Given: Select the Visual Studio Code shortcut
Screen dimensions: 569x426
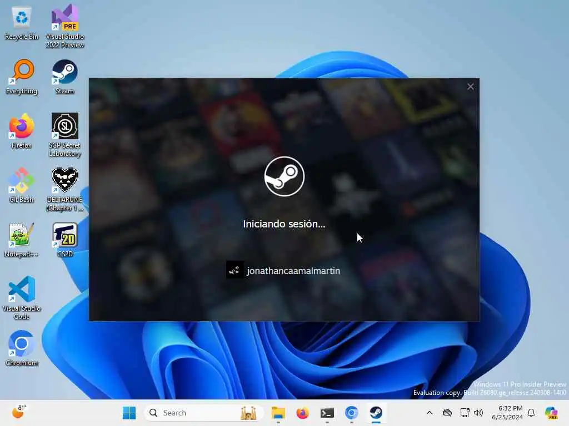Looking at the screenshot, I should point(22,298).
